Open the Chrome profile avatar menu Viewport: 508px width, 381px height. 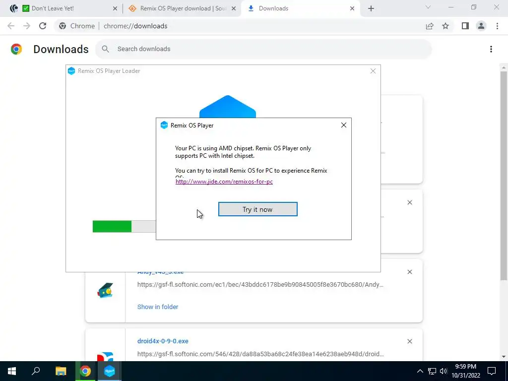pos(481,26)
